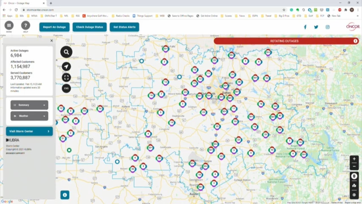Image resolution: width=362 pixels, height=204 pixels.
Task: Open the Oncor Instagram icon
Action: click(327, 27)
